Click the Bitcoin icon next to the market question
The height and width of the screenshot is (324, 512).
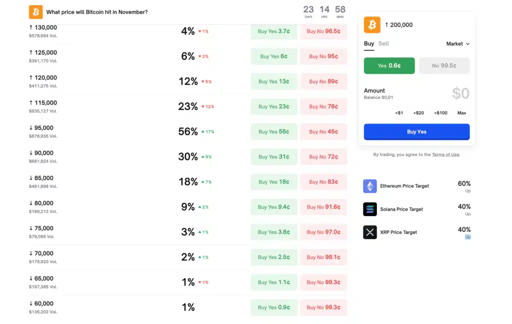[35, 11]
